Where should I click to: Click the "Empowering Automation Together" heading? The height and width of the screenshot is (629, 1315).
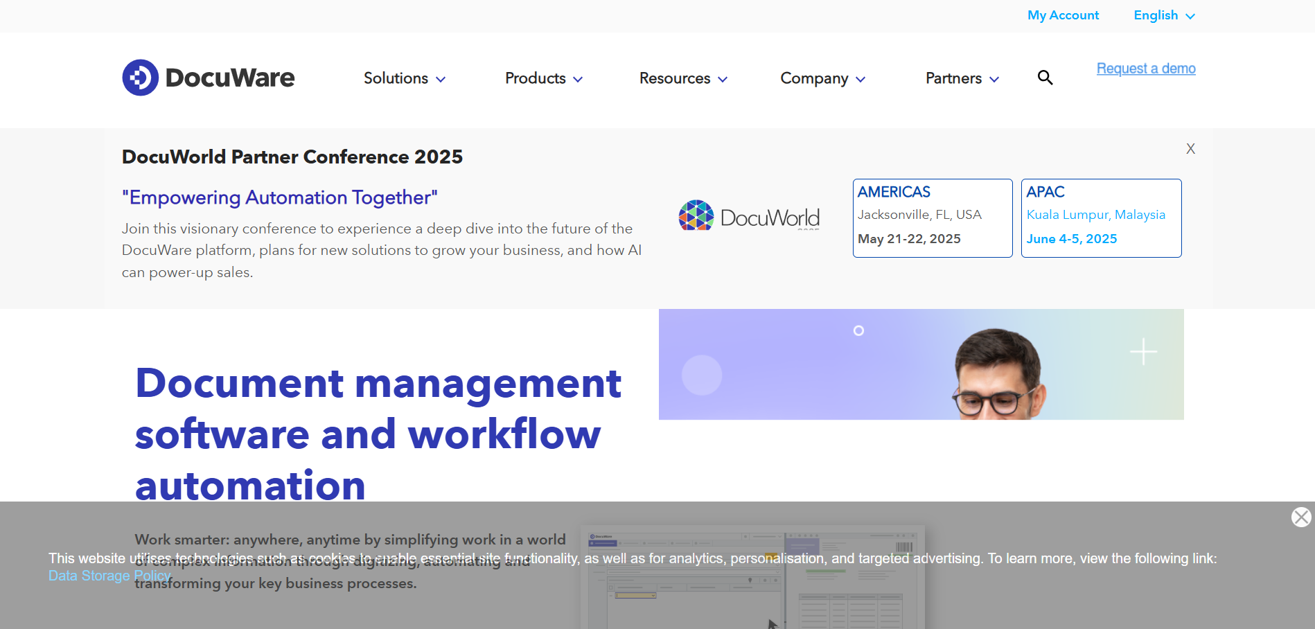280,197
